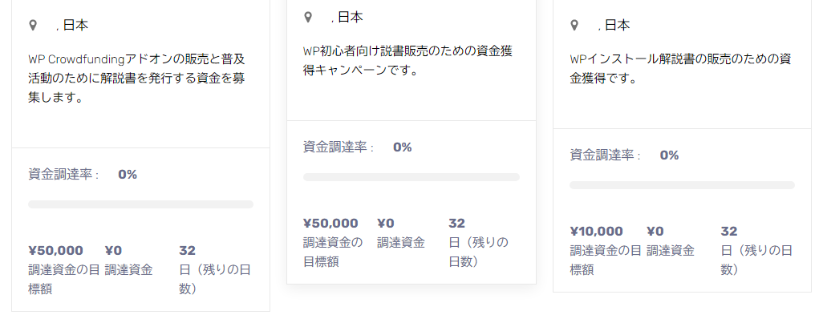Screen dimensions: 819x323
Task: Click location pin icon in middle card
Action: tap(308, 17)
